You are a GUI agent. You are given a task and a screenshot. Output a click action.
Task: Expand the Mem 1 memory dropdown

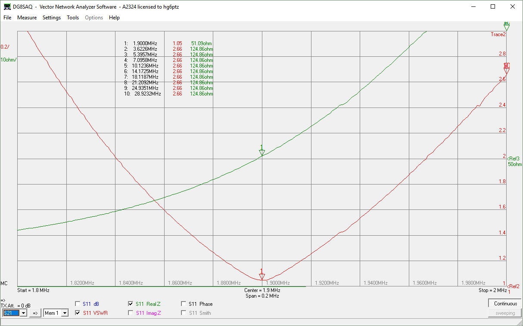tap(65, 313)
